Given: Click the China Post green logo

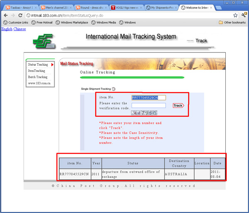Looking at the screenshot, I should pos(44,41).
